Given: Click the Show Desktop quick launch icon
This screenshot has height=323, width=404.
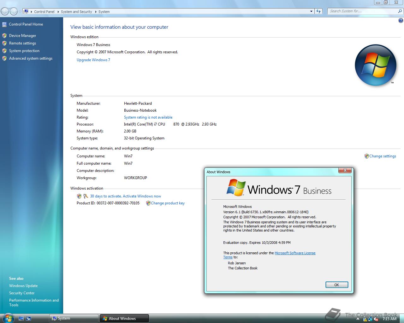Looking at the screenshot, I should (21, 319).
